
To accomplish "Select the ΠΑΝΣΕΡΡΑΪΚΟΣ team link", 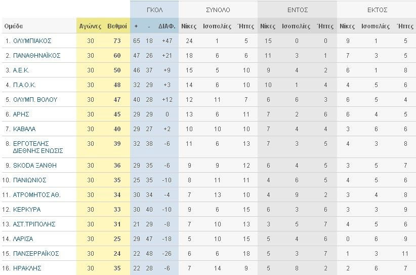I will coord(36,253).
